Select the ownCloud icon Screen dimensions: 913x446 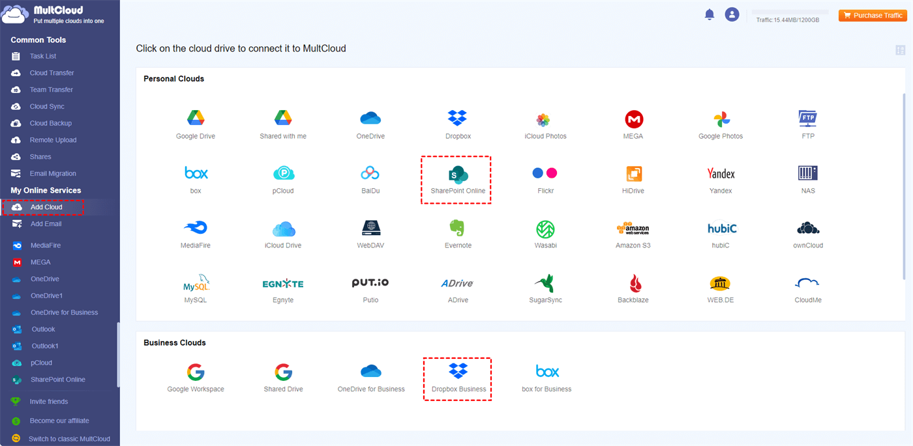[x=808, y=234]
